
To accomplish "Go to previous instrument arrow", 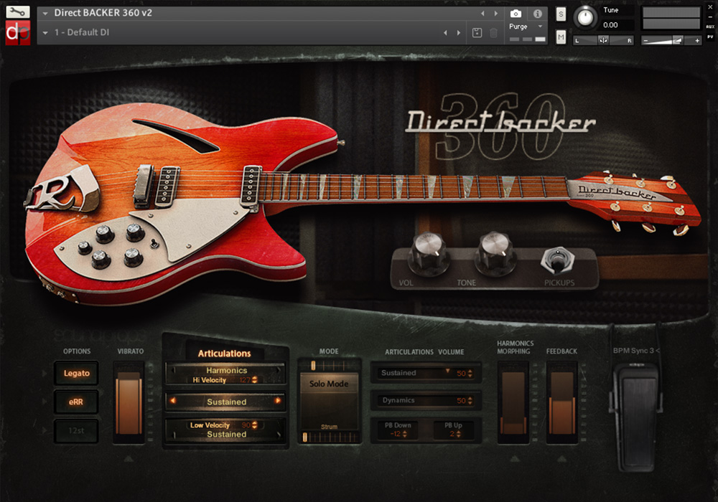I will pyautogui.click(x=482, y=13).
